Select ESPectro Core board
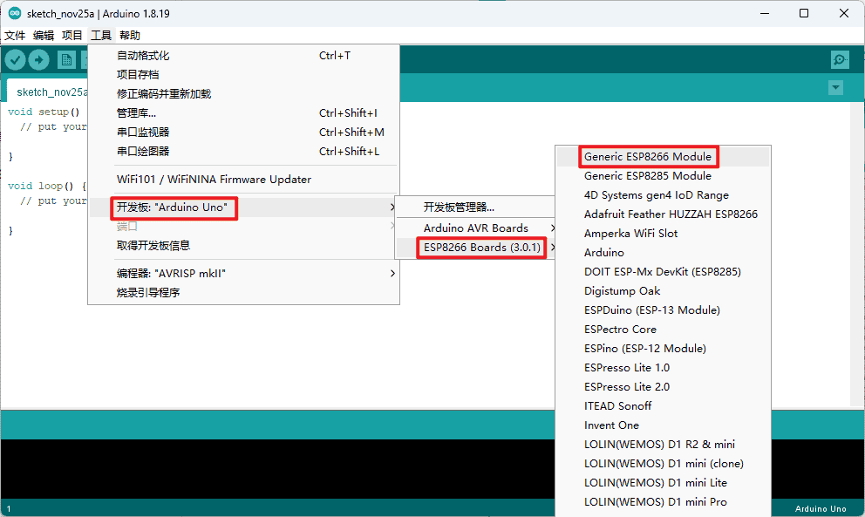The image size is (865, 517). pyautogui.click(x=663, y=330)
